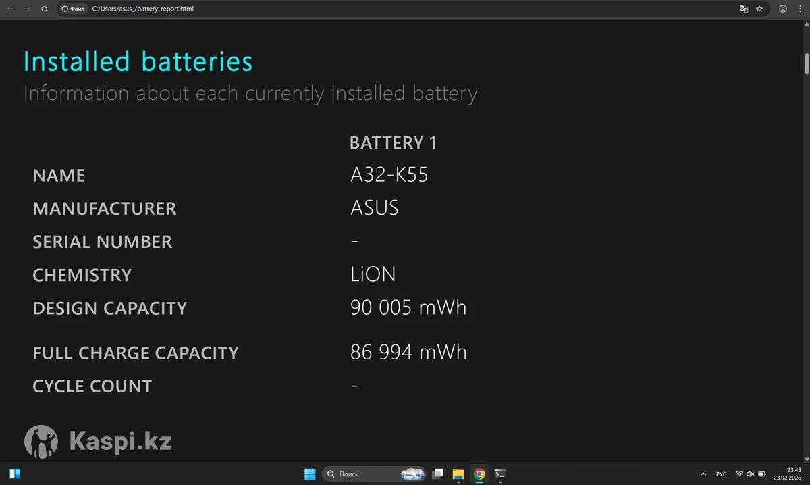Open Task View from the taskbar

438,474
